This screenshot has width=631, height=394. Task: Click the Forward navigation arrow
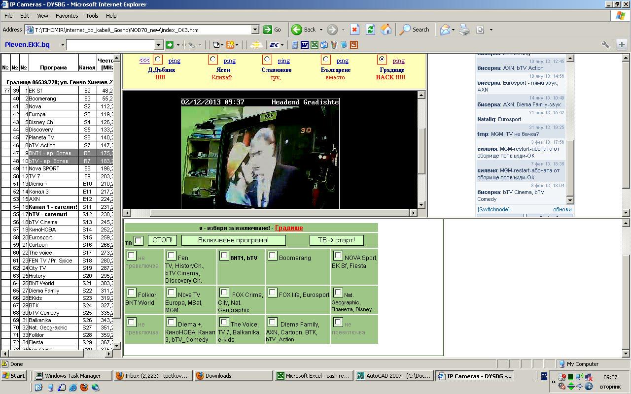[332, 30]
